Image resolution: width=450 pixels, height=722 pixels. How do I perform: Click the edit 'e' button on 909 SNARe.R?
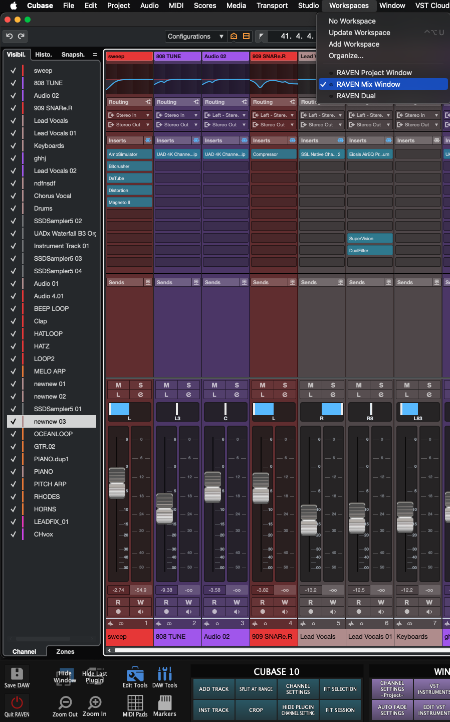point(285,395)
